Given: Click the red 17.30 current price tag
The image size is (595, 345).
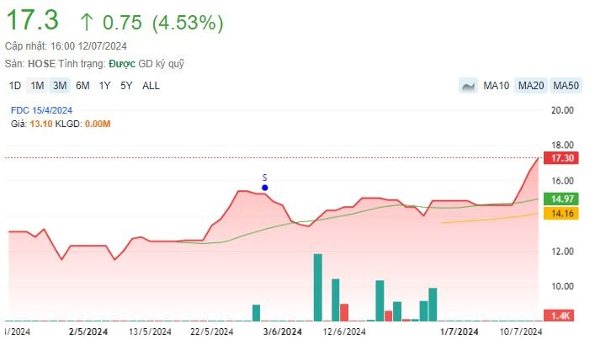Looking at the screenshot, I should pos(562,158).
